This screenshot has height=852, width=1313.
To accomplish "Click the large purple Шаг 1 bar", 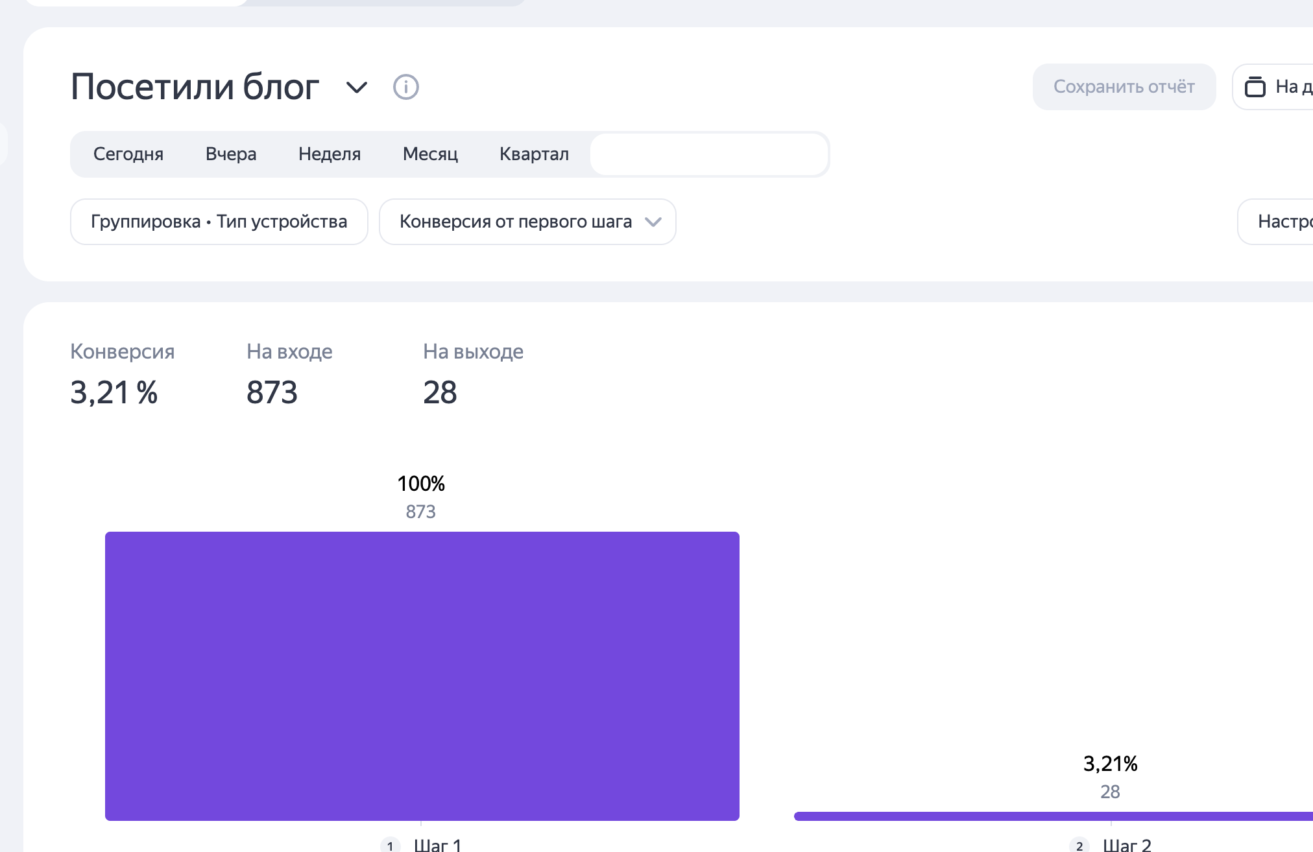I will [x=422, y=676].
